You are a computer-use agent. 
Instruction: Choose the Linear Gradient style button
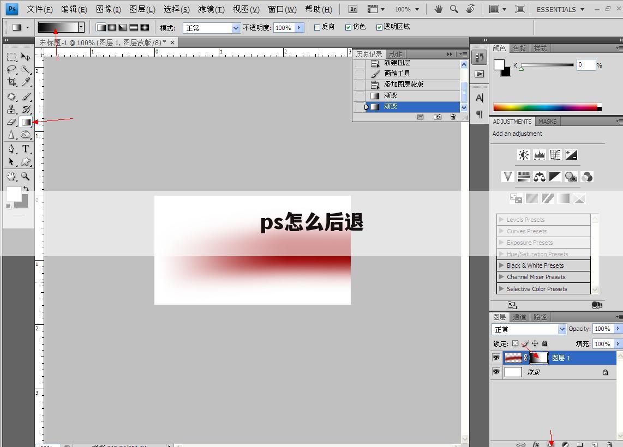pos(101,27)
